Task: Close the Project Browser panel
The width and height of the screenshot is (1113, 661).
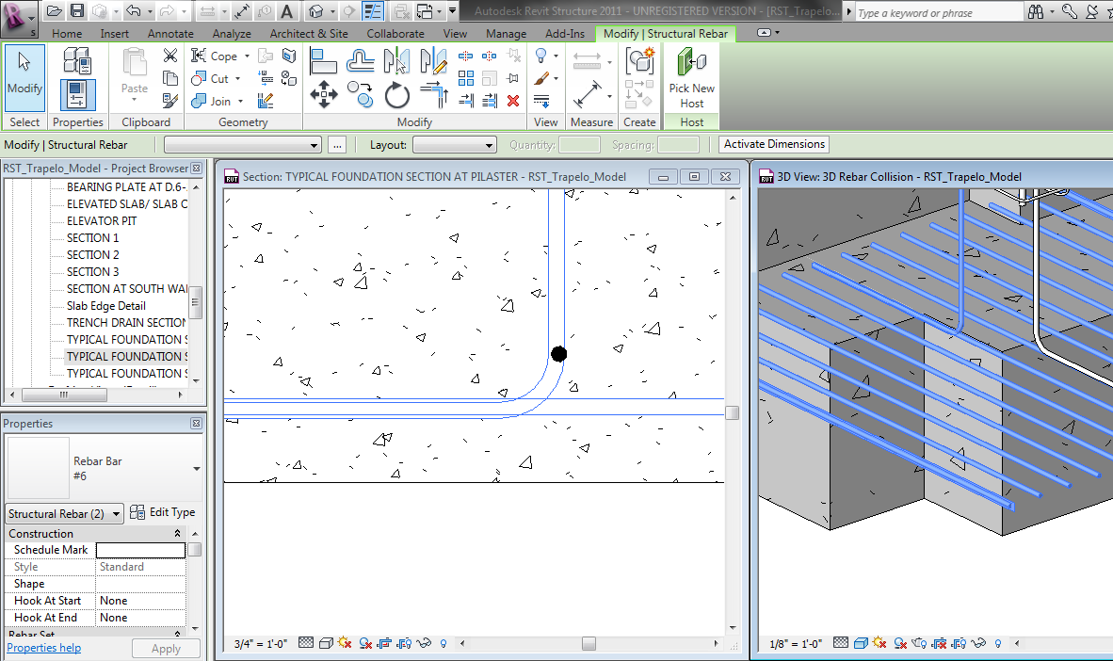Action: click(197, 169)
